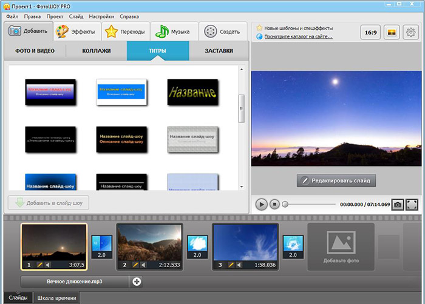Image resolution: width=425 pixels, height=304 pixels.
Task: Switch to the Слайды view tab
Action: [18, 298]
